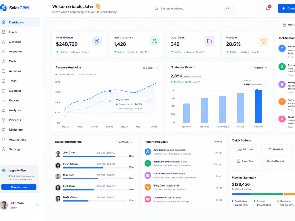This screenshot has width=295, height=221.
Task: Click the Apr 12-18 customer growth bar
Action: [x=187, y=113]
